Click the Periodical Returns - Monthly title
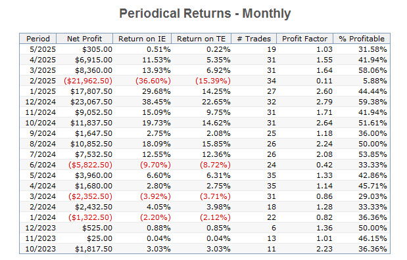The width and height of the screenshot is (407, 260). point(205,14)
